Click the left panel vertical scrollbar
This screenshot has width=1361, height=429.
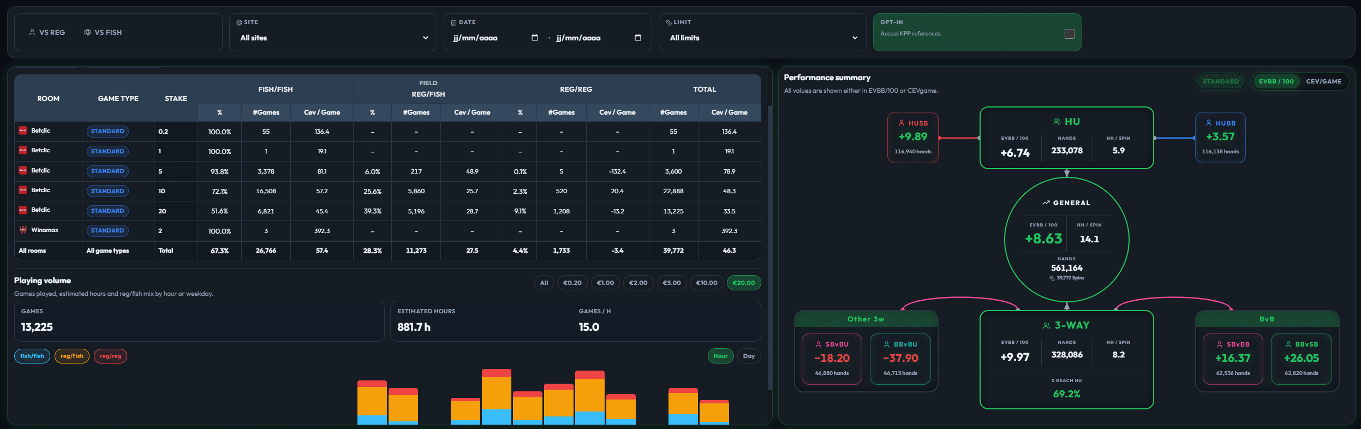(x=769, y=247)
